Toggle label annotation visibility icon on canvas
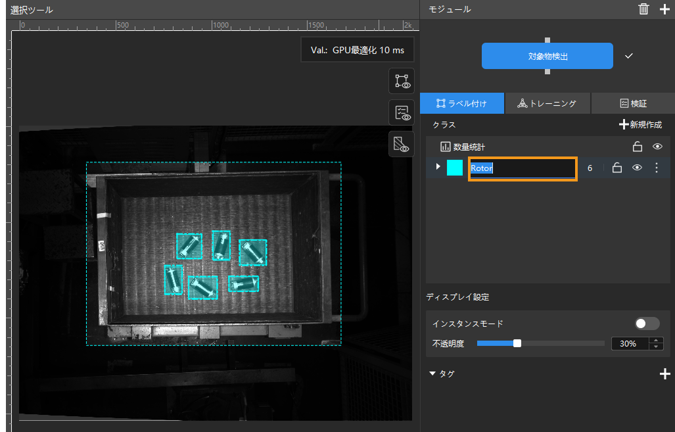The image size is (675, 432). click(x=401, y=81)
